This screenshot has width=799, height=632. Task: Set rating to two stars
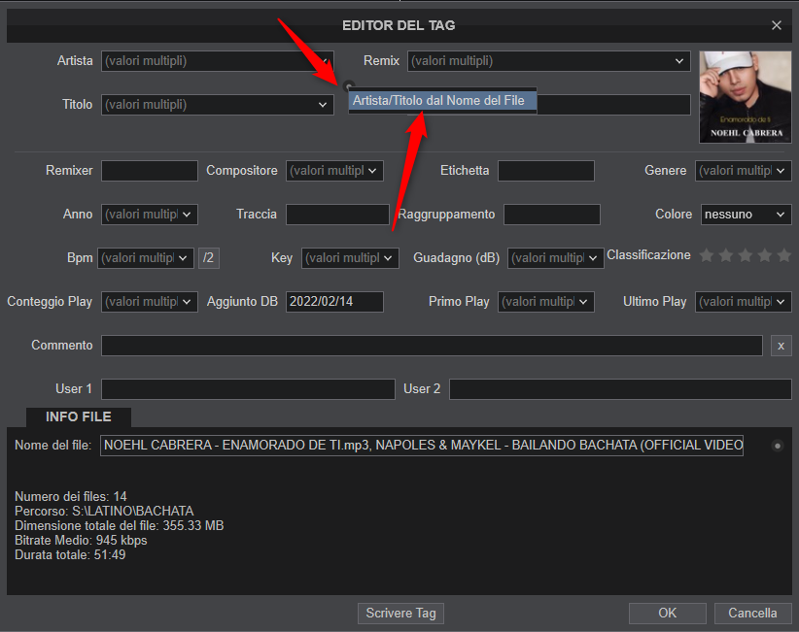tap(726, 255)
